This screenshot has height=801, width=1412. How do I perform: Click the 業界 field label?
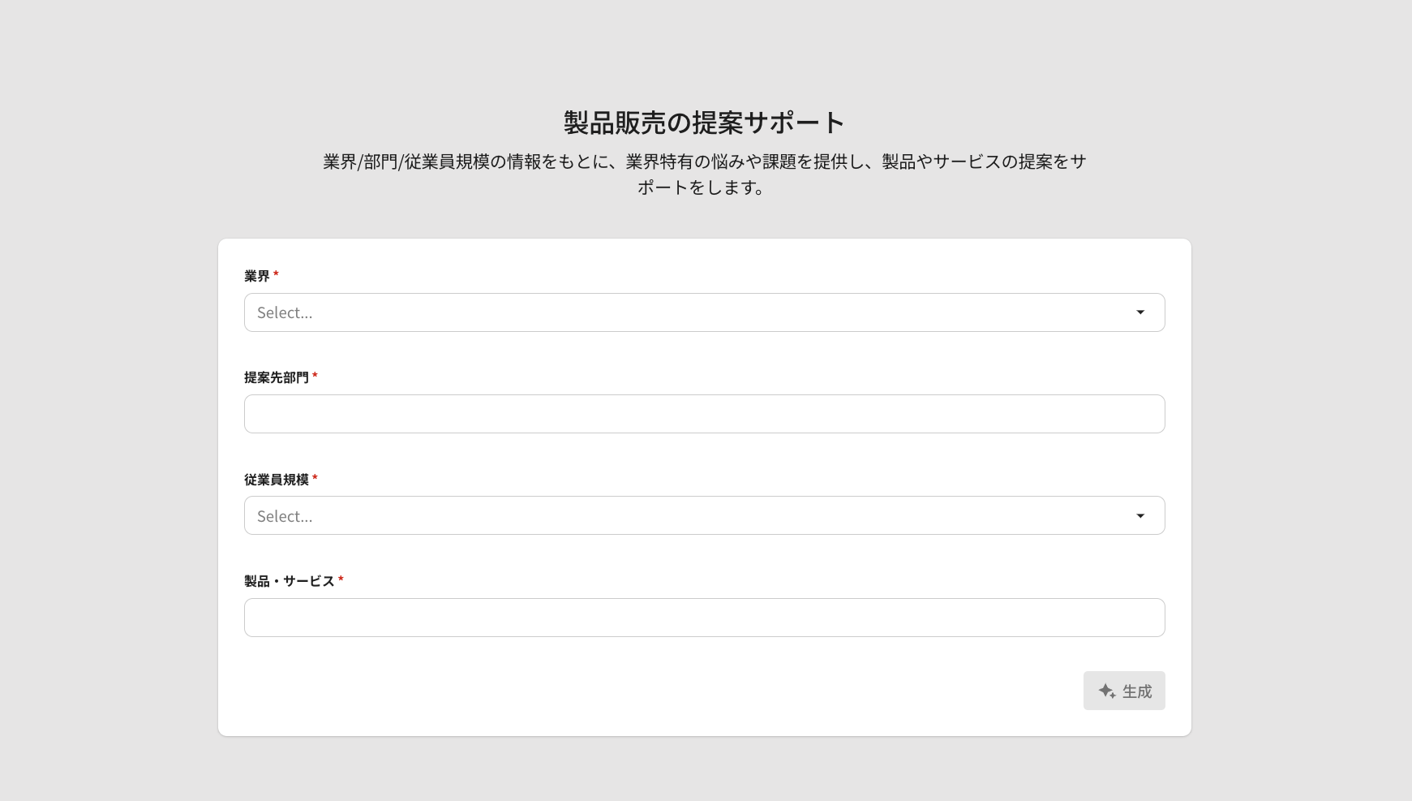[x=257, y=276]
